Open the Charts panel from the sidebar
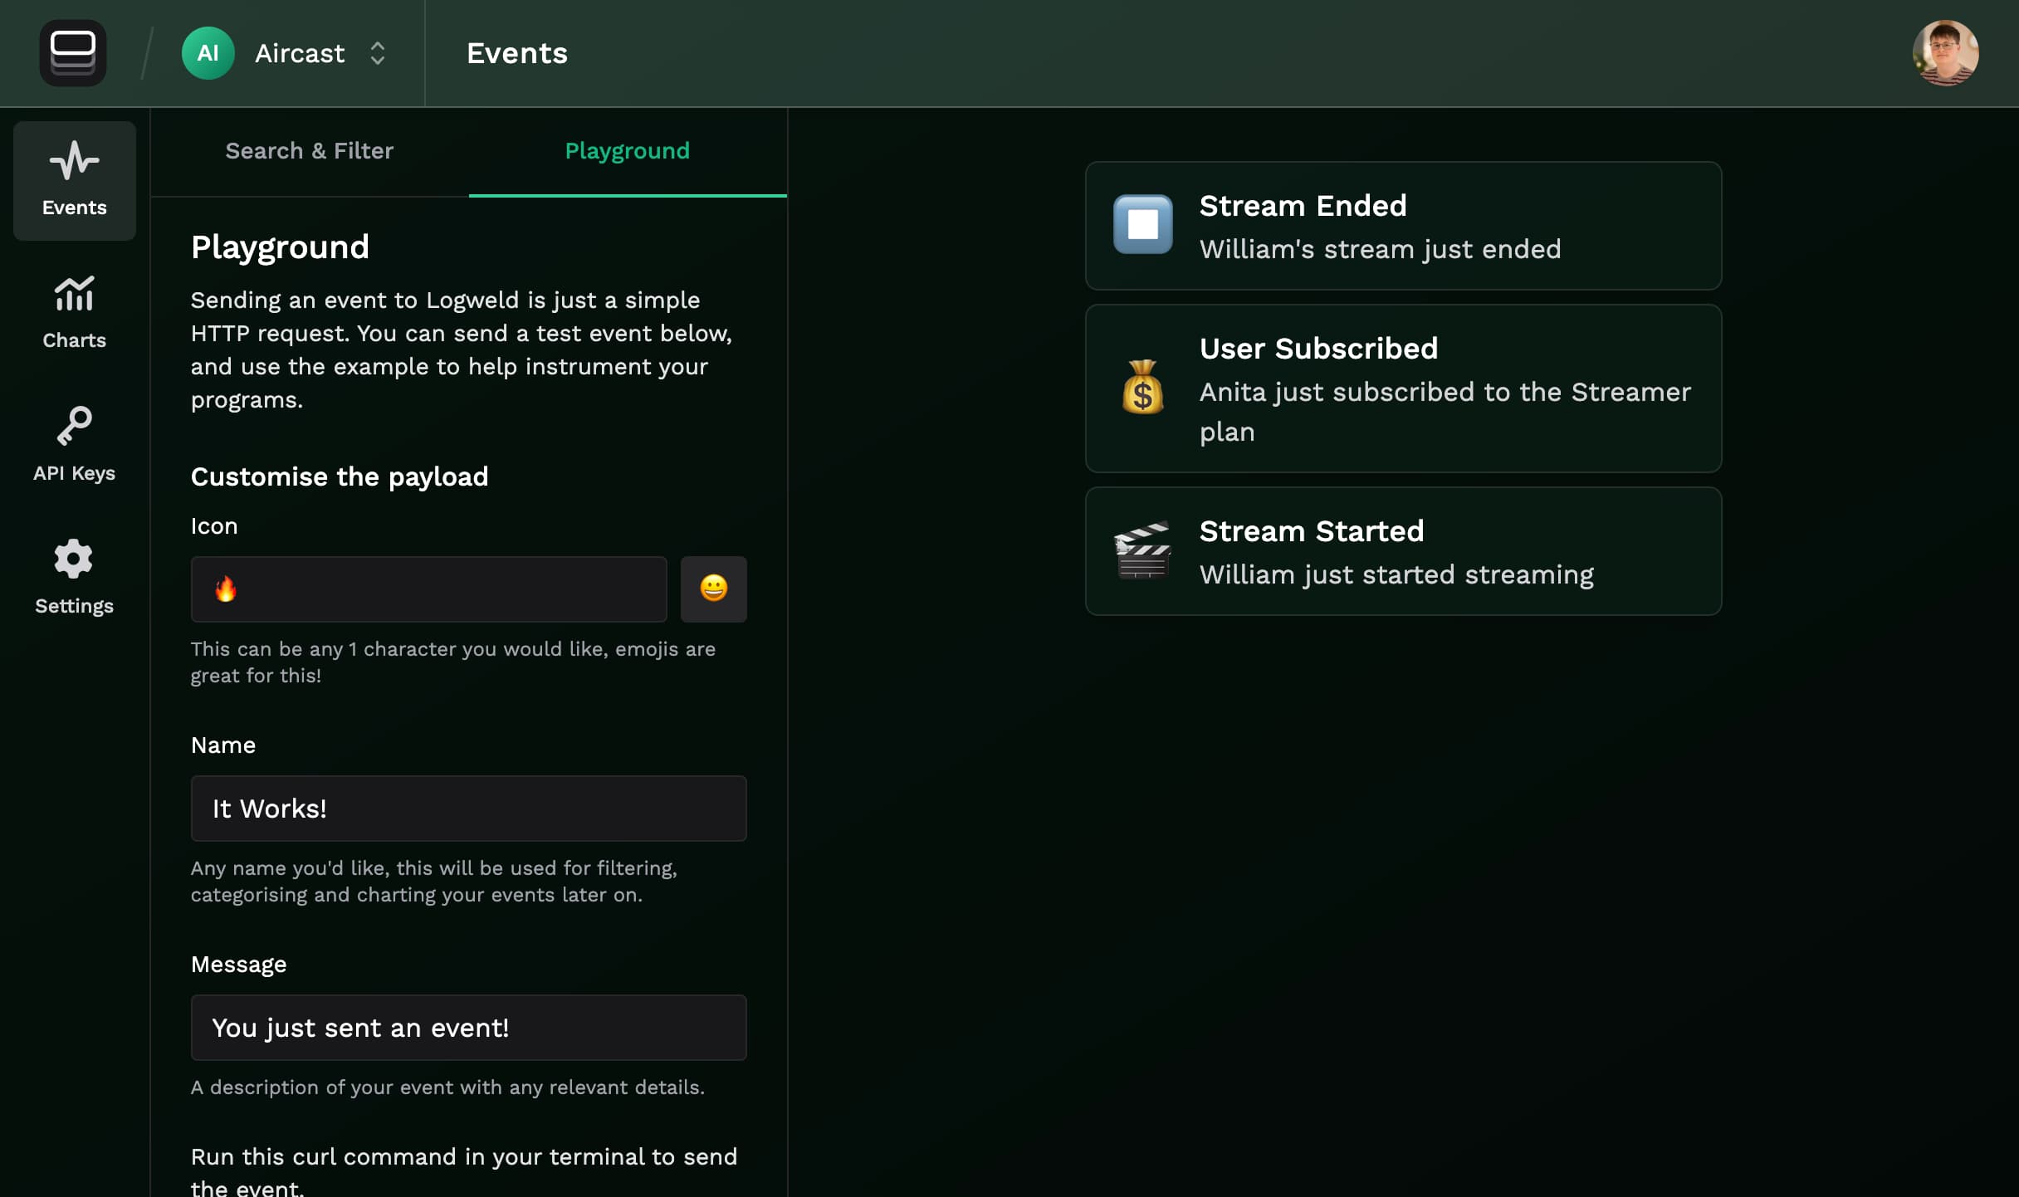This screenshot has height=1197, width=2019. pyautogui.click(x=73, y=311)
